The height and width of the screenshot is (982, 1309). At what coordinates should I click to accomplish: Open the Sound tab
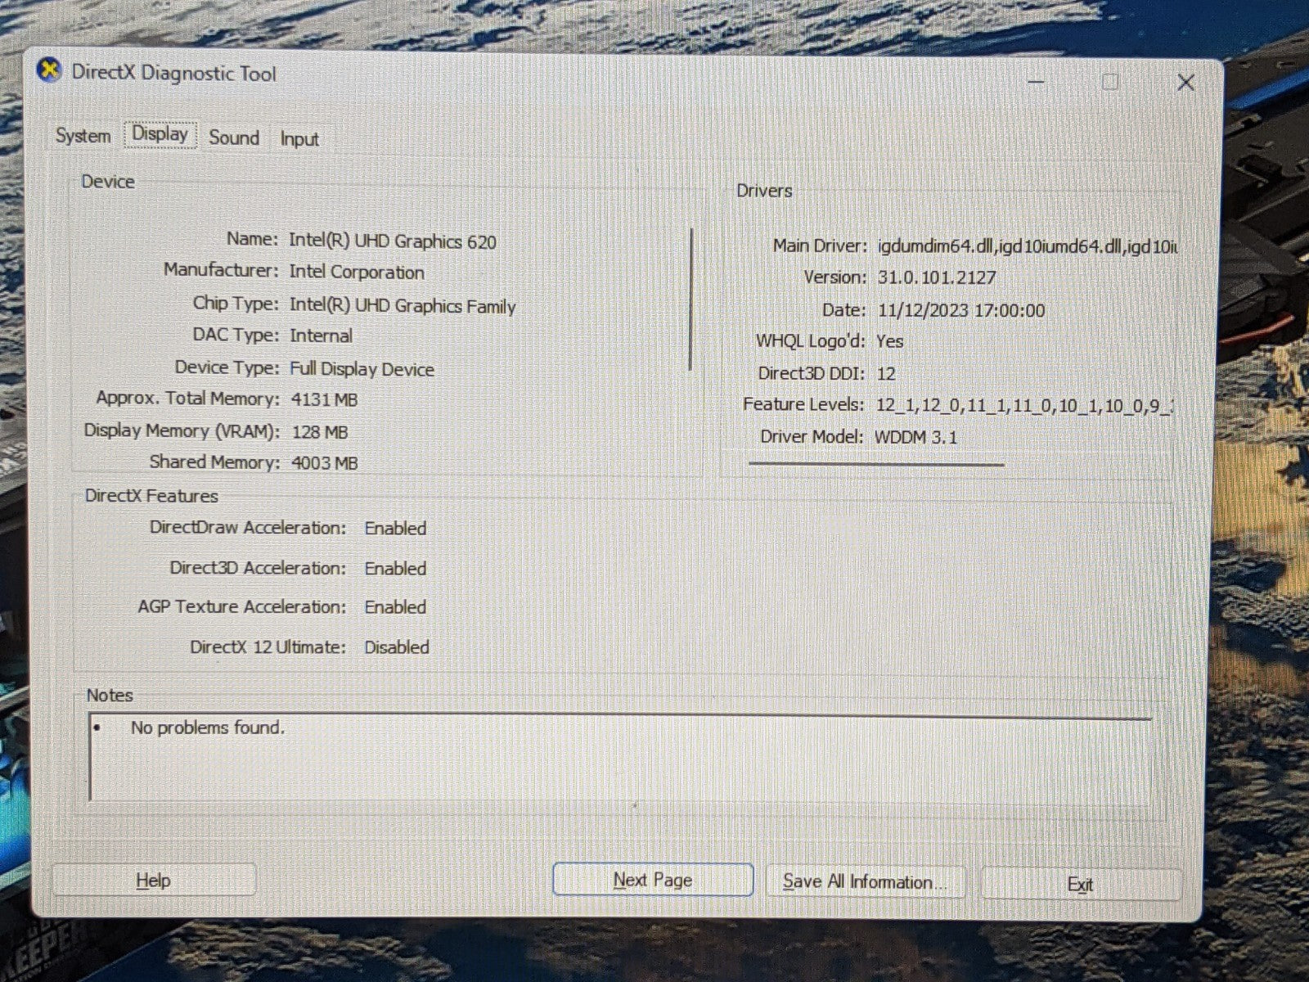(x=234, y=137)
